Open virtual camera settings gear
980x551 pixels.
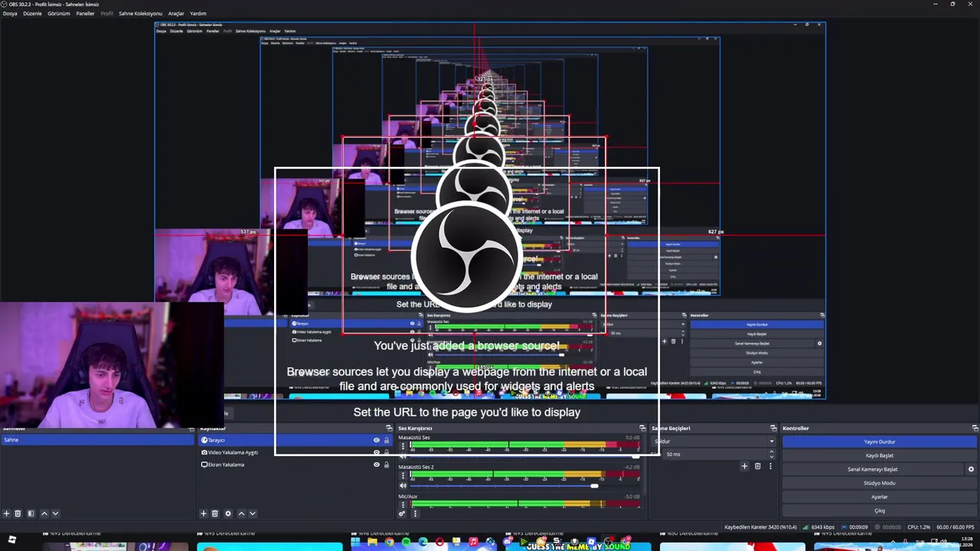pos(971,469)
